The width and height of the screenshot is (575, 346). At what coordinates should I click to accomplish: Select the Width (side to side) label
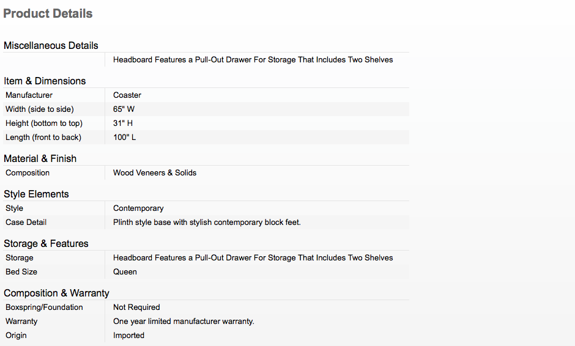point(40,109)
